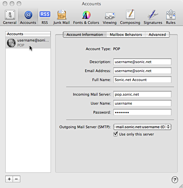This screenshot has width=183, height=188.
Task: Click the 'POP' account type value
Action: pos(116,49)
